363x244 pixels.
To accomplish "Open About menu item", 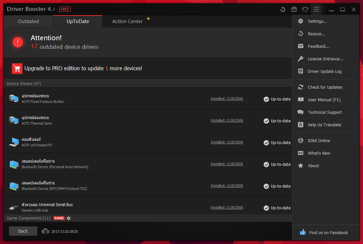I will (x=313, y=166).
